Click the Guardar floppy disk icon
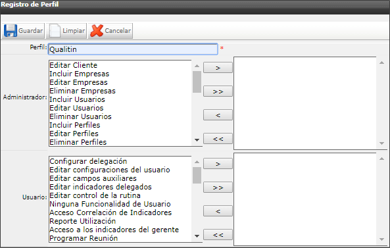This screenshot has width=390, height=248. coord(11,31)
